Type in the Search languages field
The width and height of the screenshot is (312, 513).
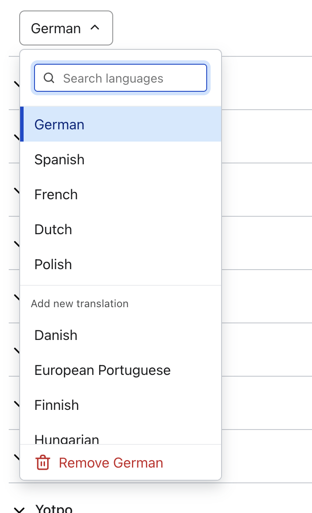pos(131,79)
